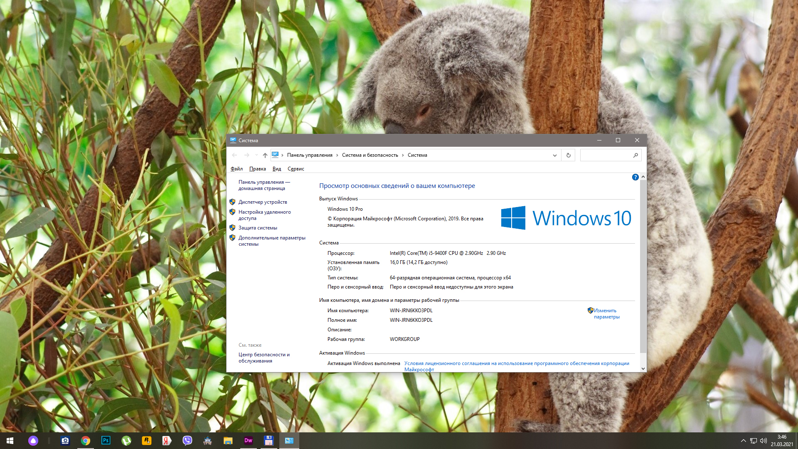This screenshot has height=449, width=798.
Task: Click Система и безопасность breadcrumb
Action: [x=369, y=155]
